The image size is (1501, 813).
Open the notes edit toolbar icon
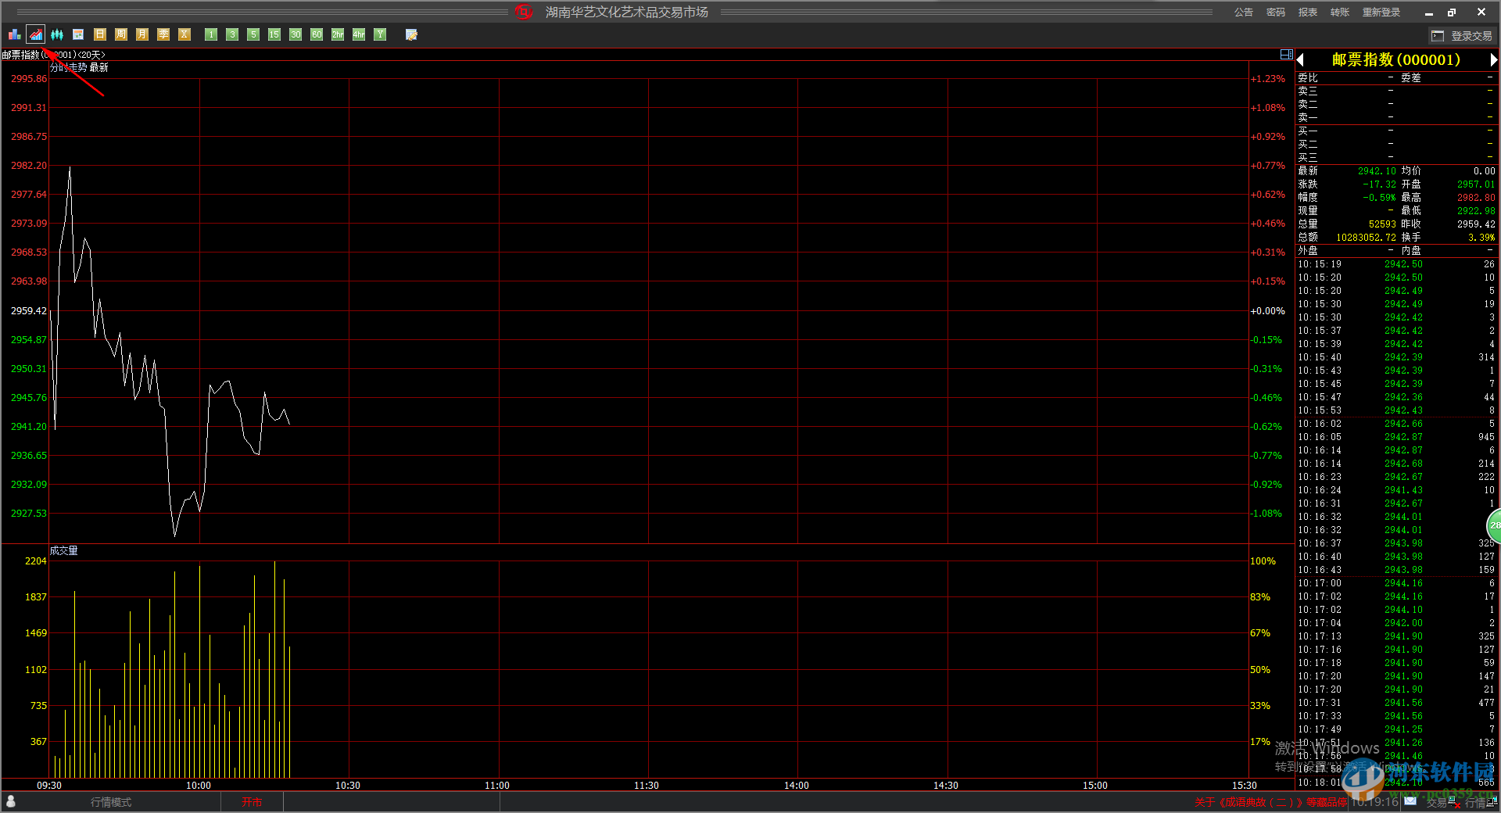[x=411, y=34]
